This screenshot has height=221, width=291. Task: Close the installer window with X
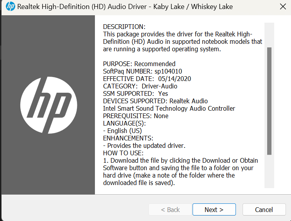(x=283, y=7)
